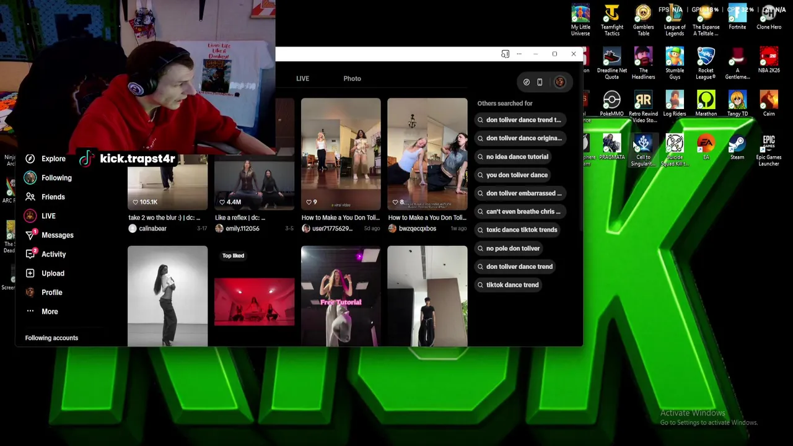Open Messages in TikTok sidebar
This screenshot has height=446, width=793.
pyautogui.click(x=49, y=235)
